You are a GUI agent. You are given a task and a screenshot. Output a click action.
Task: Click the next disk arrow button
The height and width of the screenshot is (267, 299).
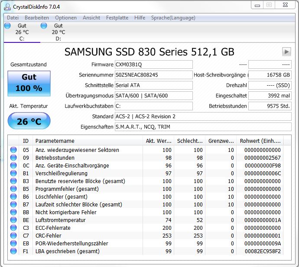(286, 51)
